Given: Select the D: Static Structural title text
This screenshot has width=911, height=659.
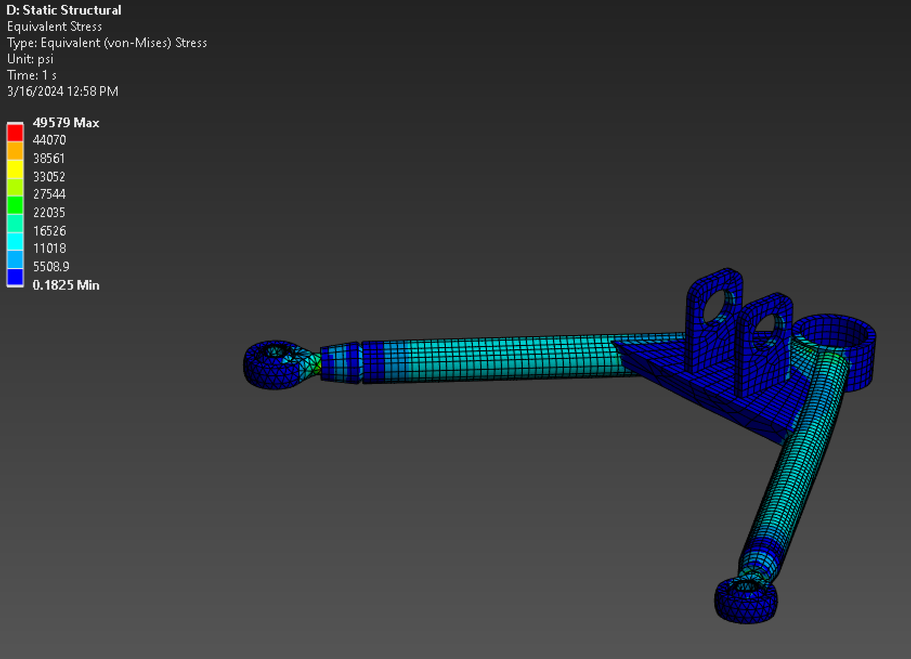Looking at the screenshot, I should click(x=64, y=9).
